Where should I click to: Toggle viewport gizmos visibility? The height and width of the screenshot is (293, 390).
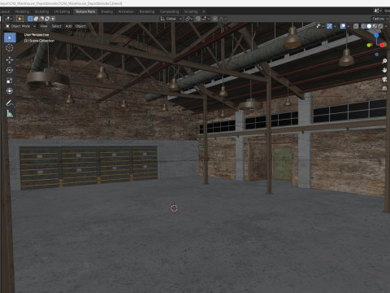tap(329, 26)
